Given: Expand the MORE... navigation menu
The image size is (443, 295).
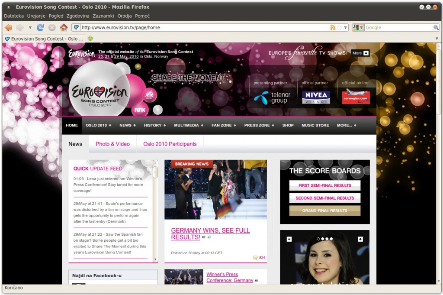Looking at the screenshot, I should pos(347,125).
